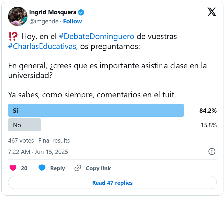Click the Copy link text
The height and width of the screenshot is (198, 224).
click(98, 168)
